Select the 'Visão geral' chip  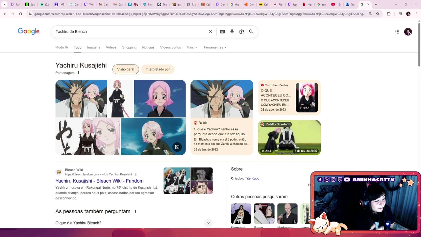click(x=126, y=69)
